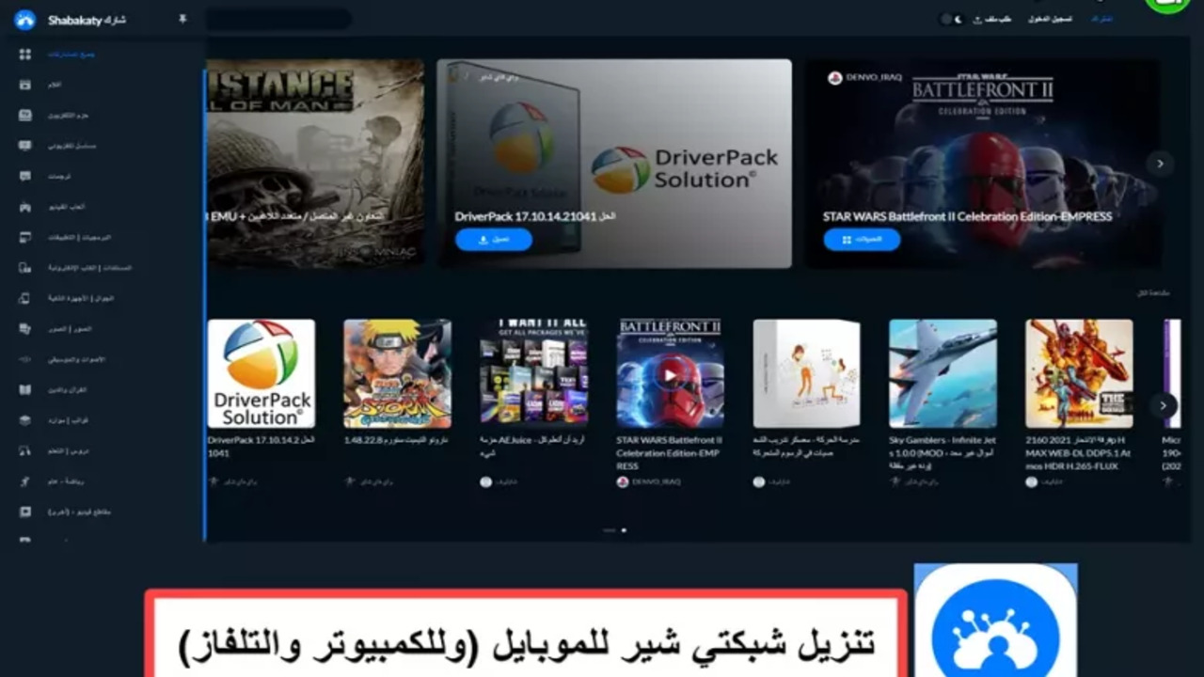Select the video games label in sidebar

pos(67,206)
